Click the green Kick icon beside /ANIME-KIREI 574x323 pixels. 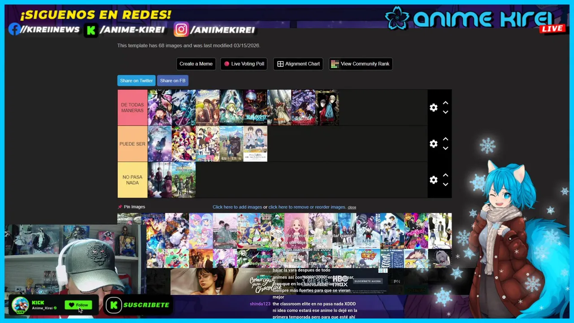point(91,30)
